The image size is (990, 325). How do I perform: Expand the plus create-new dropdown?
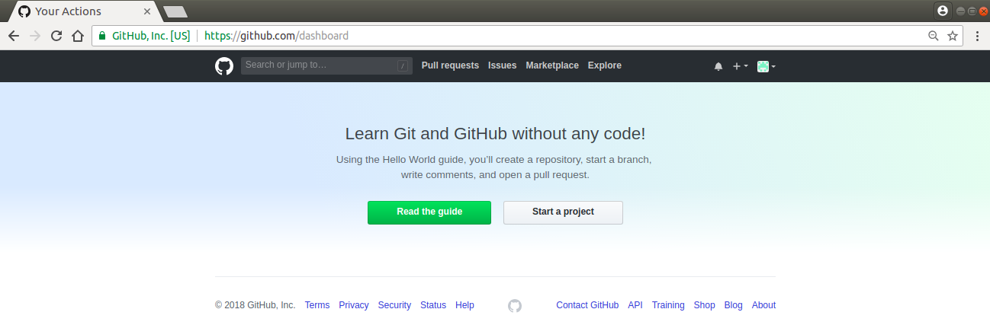[x=740, y=66]
